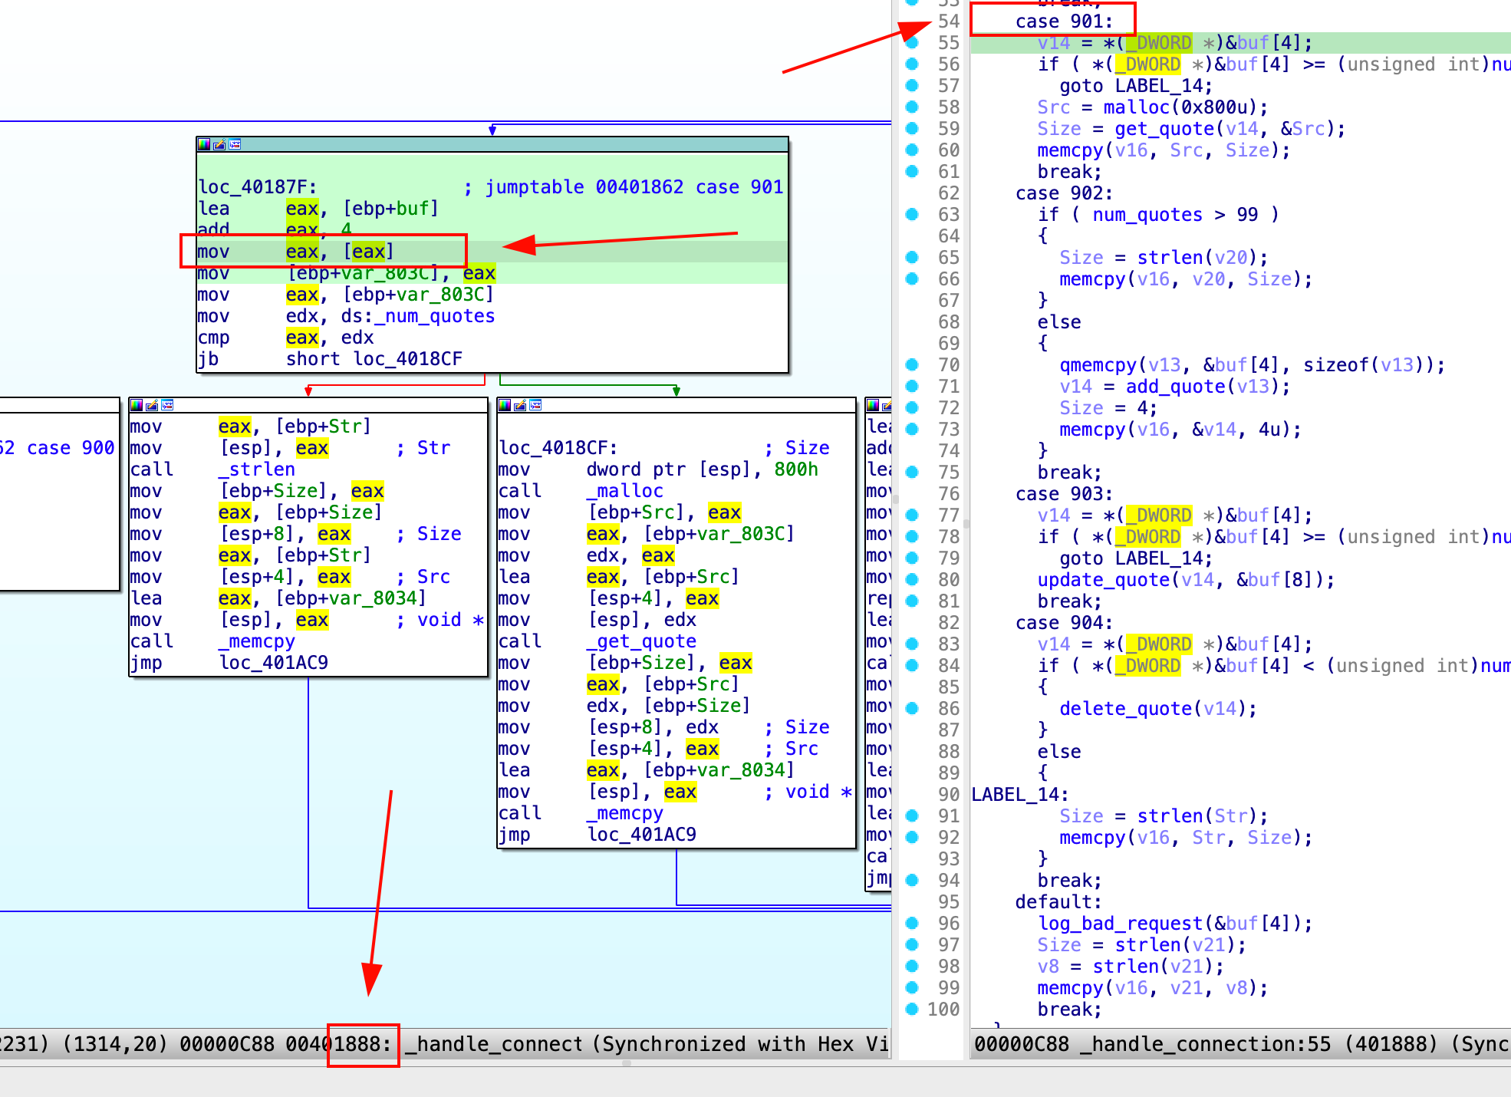Click 'num_quotes > 99' condition
Viewport: 1511px width, 1097px height.
tap(1175, 215)
